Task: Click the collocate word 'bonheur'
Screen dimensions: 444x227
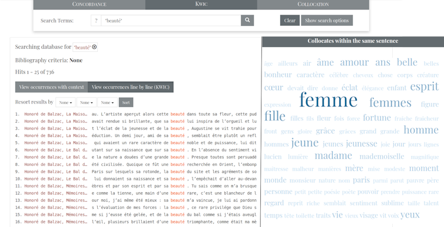Action: 278,75
